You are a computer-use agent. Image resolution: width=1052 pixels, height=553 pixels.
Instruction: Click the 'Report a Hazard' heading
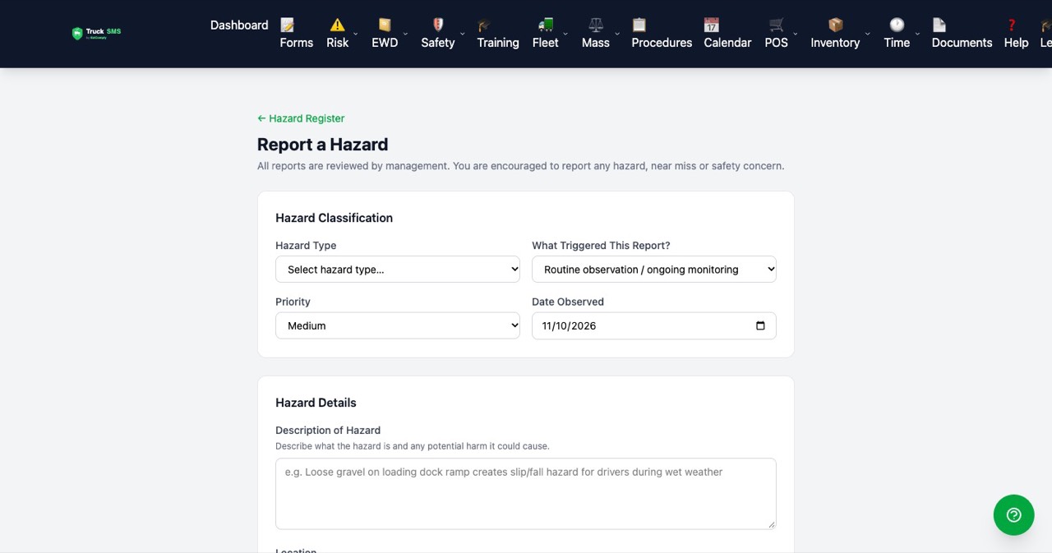[x=322, y=145]
